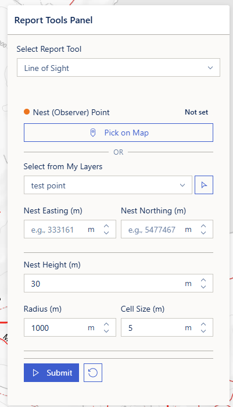Click the Pick on Map button
The image size is (233, 407).
(119, 133)
